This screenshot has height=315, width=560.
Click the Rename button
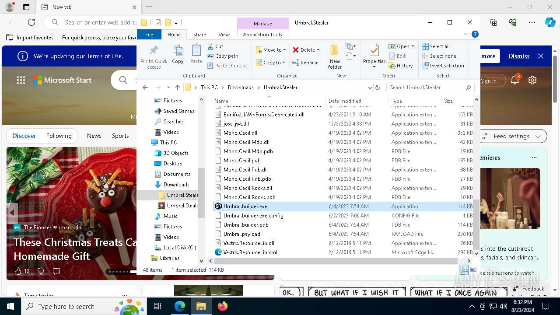305,63
